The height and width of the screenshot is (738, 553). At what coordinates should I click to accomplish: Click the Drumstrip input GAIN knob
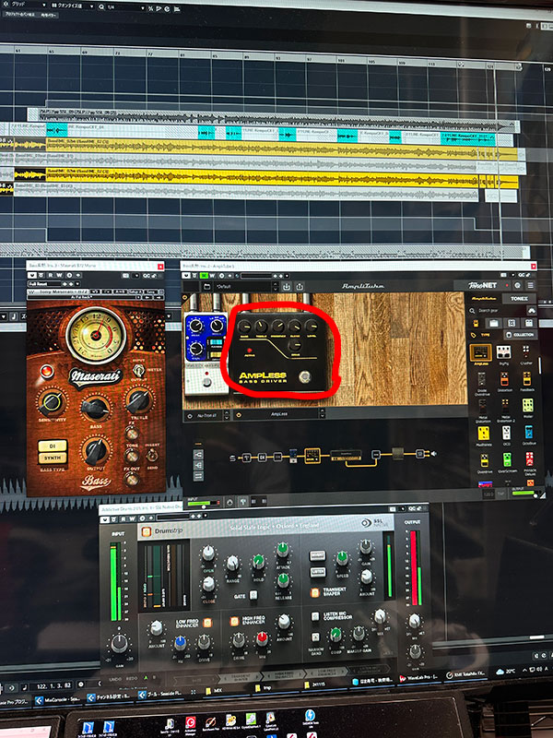pos(119,643)
